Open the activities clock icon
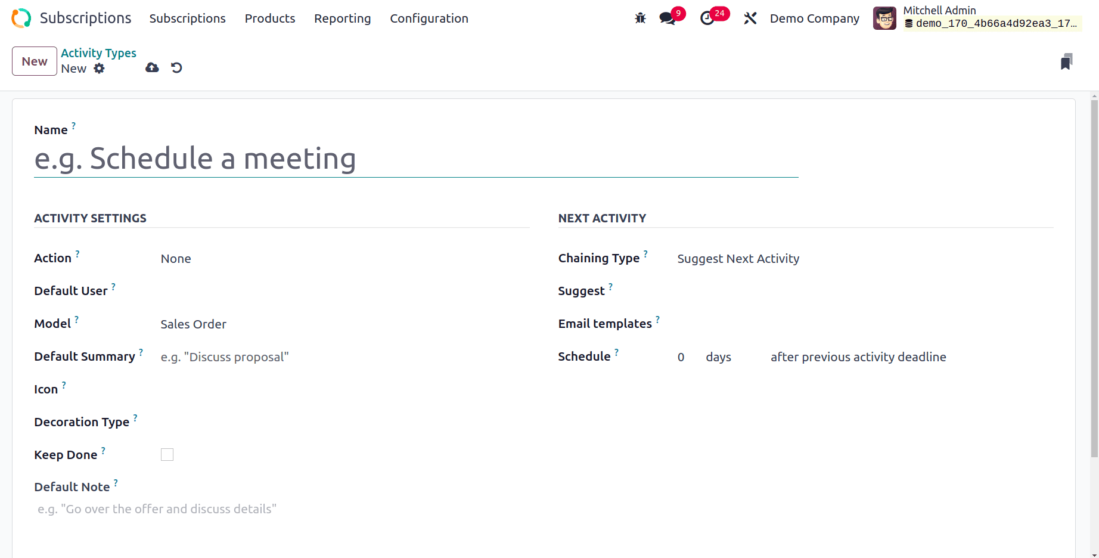 click(x=707, y=18)
